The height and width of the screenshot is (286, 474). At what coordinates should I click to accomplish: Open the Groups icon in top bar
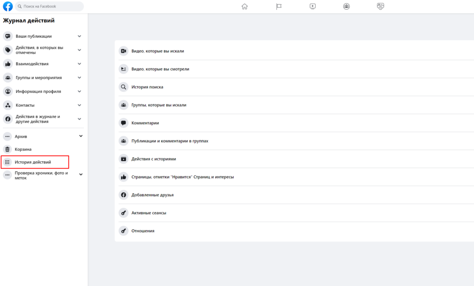tap(346, 6)
